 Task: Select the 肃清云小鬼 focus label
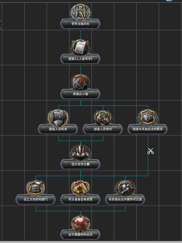pyautogui.click(x=81, y=94)
